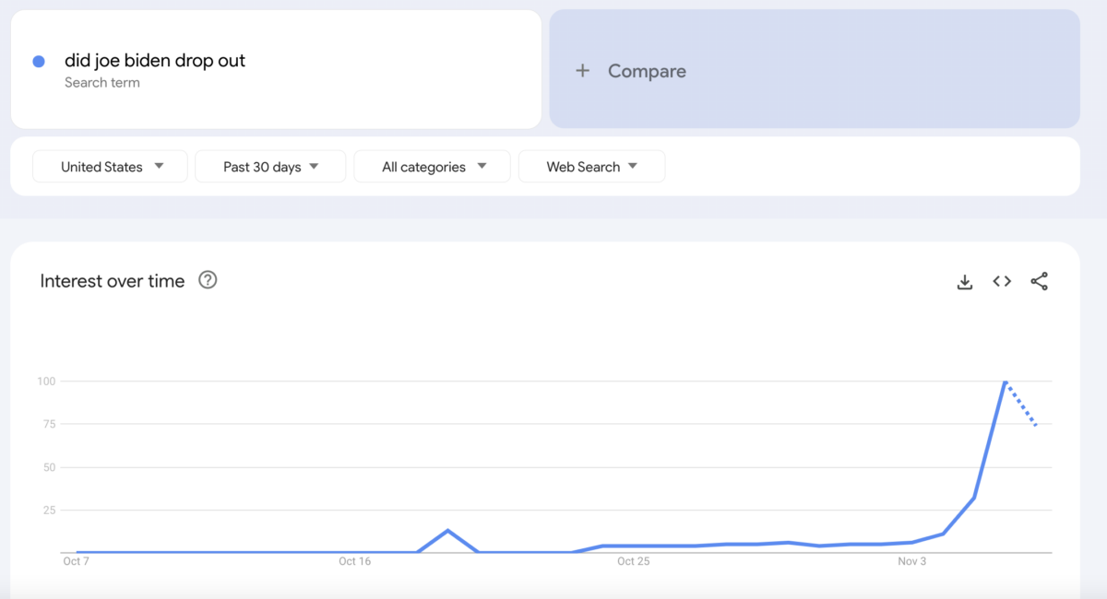Click the Oct 25 date label

(x=633, y=560)
